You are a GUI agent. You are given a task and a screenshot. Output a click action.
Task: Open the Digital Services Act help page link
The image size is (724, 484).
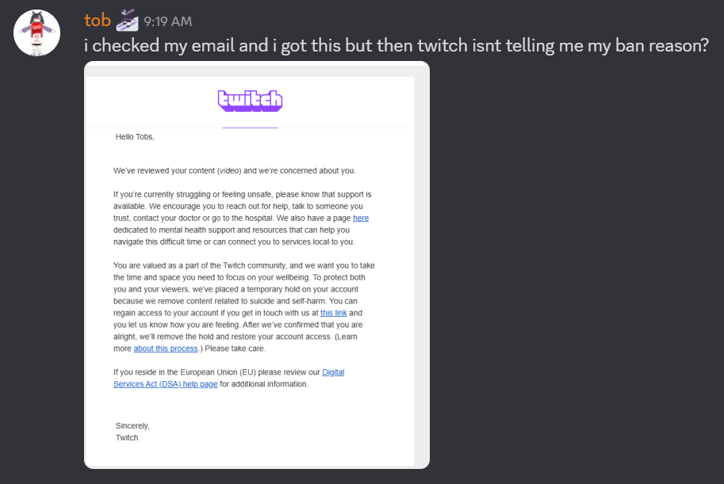[333, 372]
